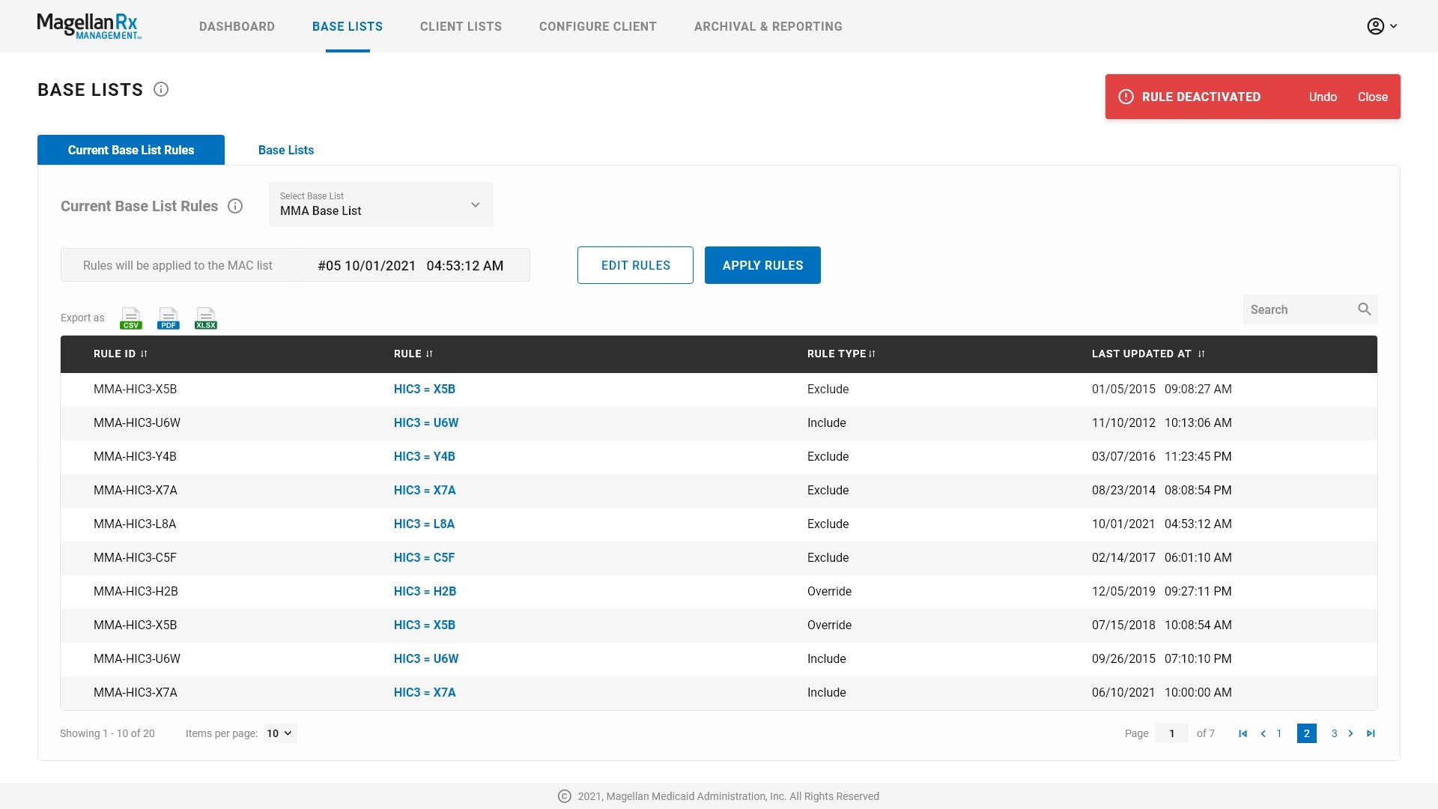Undo the rule deactivation
Viewport: 1438px width, 809px height.
coord(1322,97)
